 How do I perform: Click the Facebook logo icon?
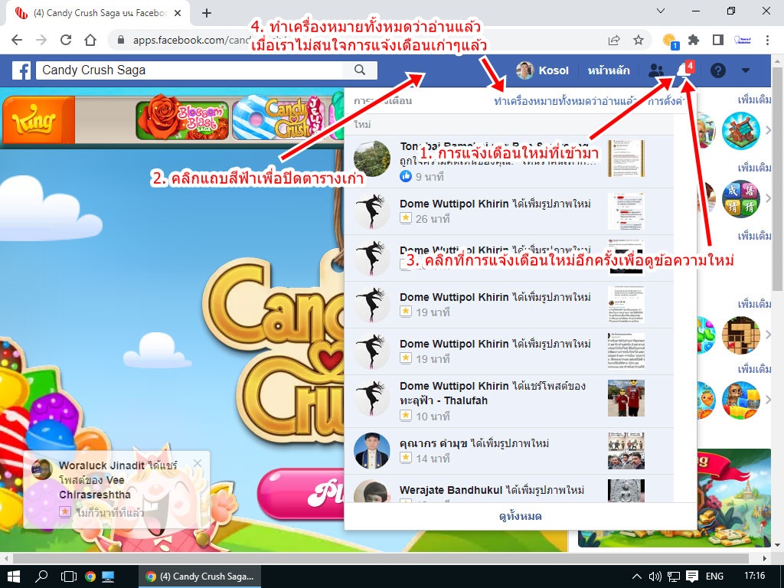[x=21, y=70]
